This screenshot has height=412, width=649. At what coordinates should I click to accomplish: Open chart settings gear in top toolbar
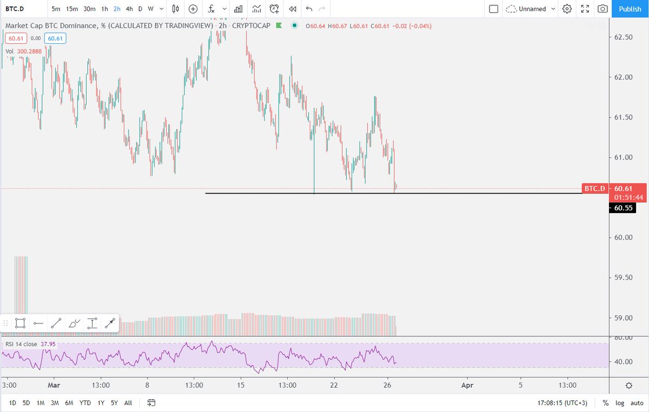pos(567,9)
